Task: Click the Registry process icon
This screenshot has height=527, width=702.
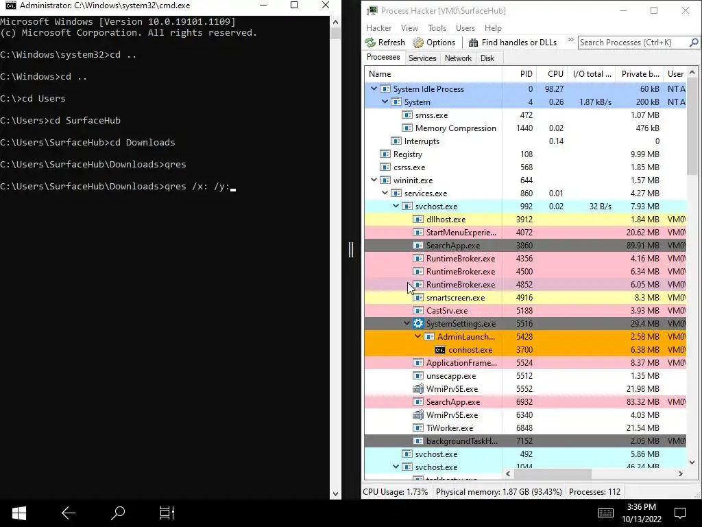Action: [385, 154]
